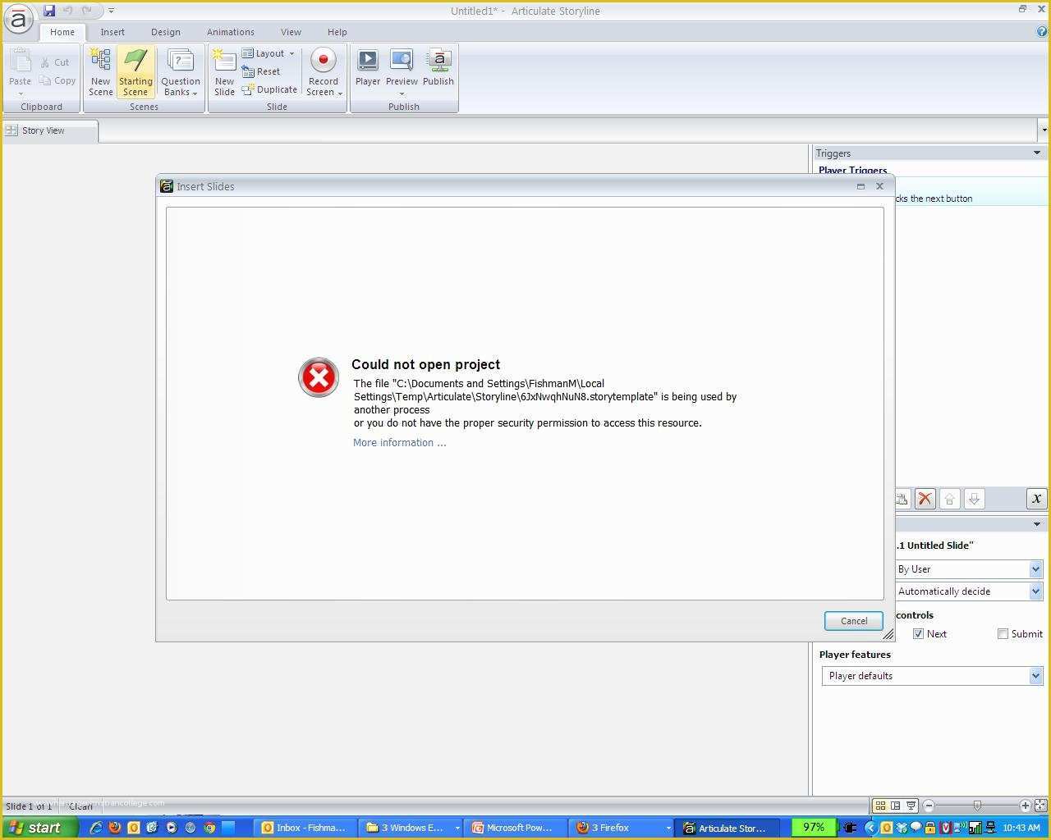Close the Insert Slides dialog
Viewport: 1051px width, 840px height.
(879, 186)
